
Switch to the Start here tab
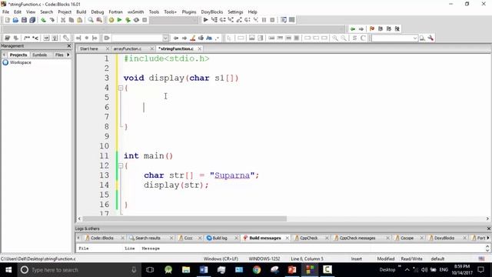(89, 48)
